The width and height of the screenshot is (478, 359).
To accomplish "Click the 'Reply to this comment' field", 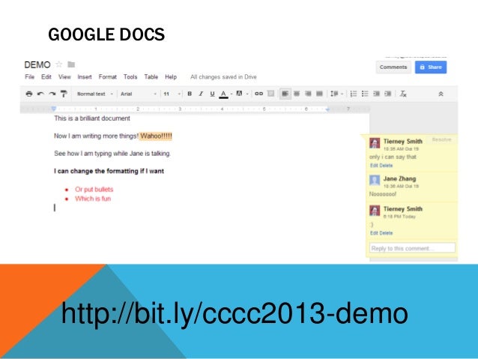I will pyautogui.click(x=413, y=248).
